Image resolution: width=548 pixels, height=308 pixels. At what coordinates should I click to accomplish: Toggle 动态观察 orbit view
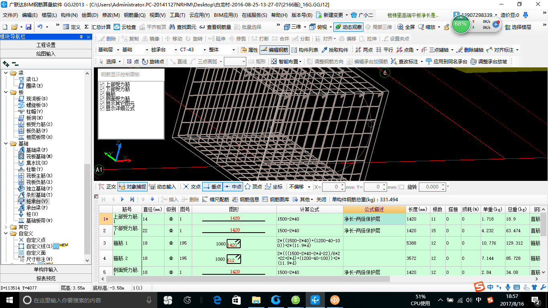coord(348,27)
